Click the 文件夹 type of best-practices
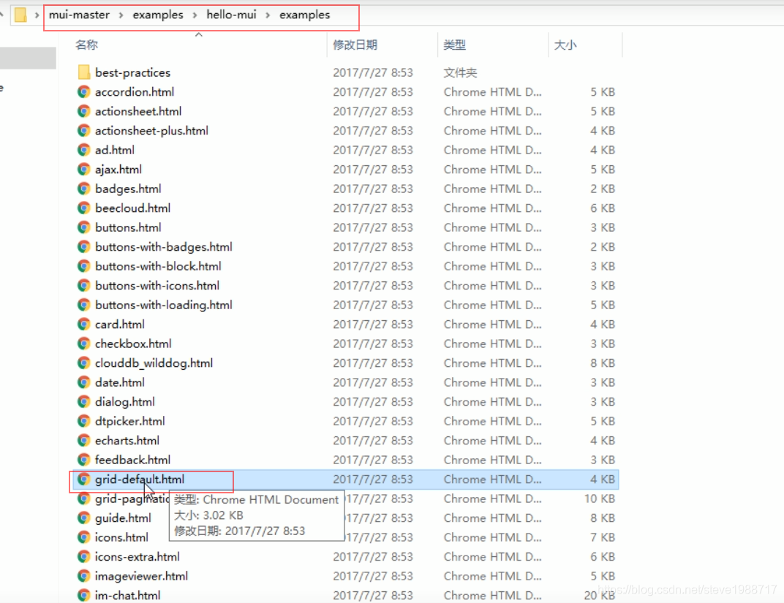The width and height of the screenshot is (784, 603). (460, 73)
